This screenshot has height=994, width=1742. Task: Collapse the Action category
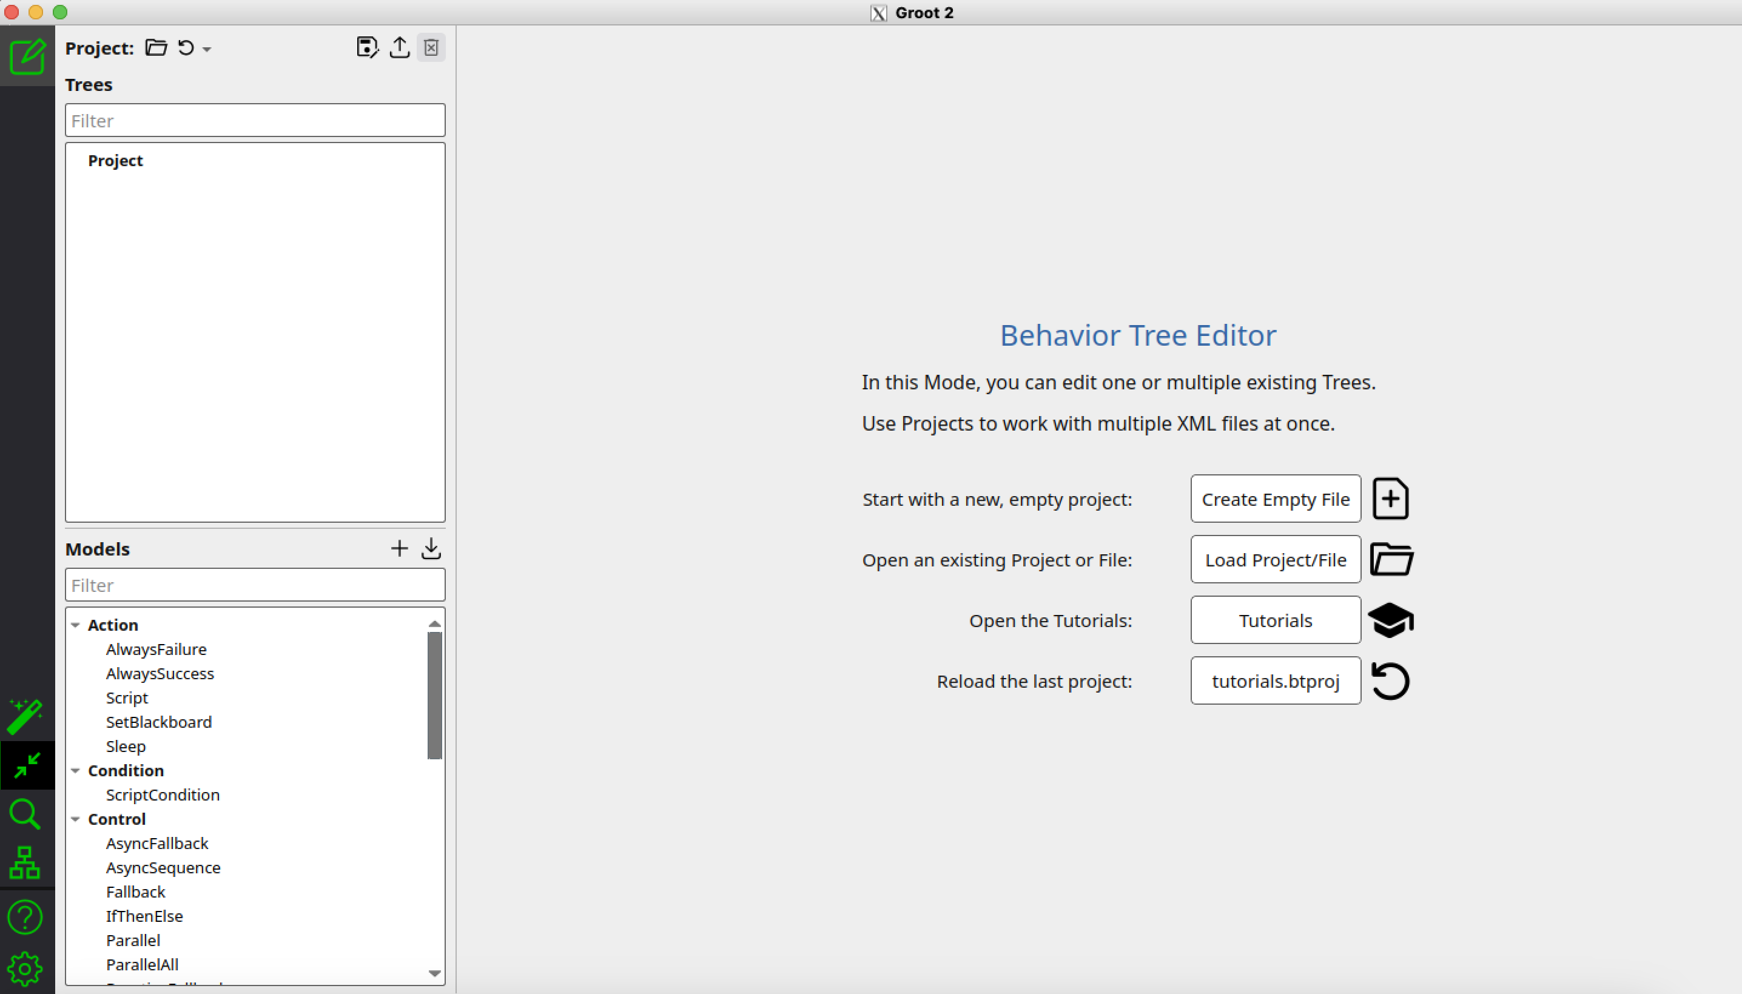click(x=75, y=625)
